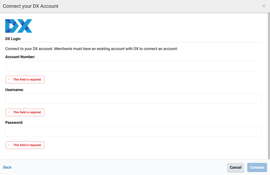Click the Password label
Image resolution: width=270 pixels, height=175 pixels.
14,123
